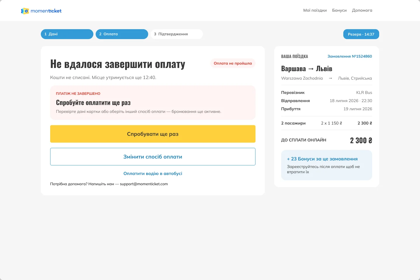Click the support@momenticket.com email address

tap(144, 184)
